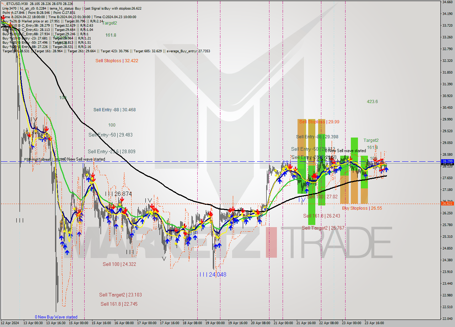Click the 'Buy Stoploss | 26.55' label
The height and width of the screenshot is (327, 455).
click(x=362, y=208)
